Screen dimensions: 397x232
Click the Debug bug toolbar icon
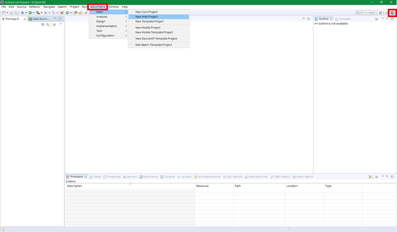point(23,13)
